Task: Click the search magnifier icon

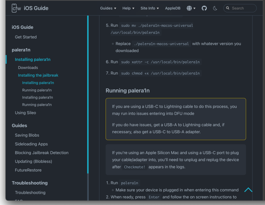Action: click(228, 8)
